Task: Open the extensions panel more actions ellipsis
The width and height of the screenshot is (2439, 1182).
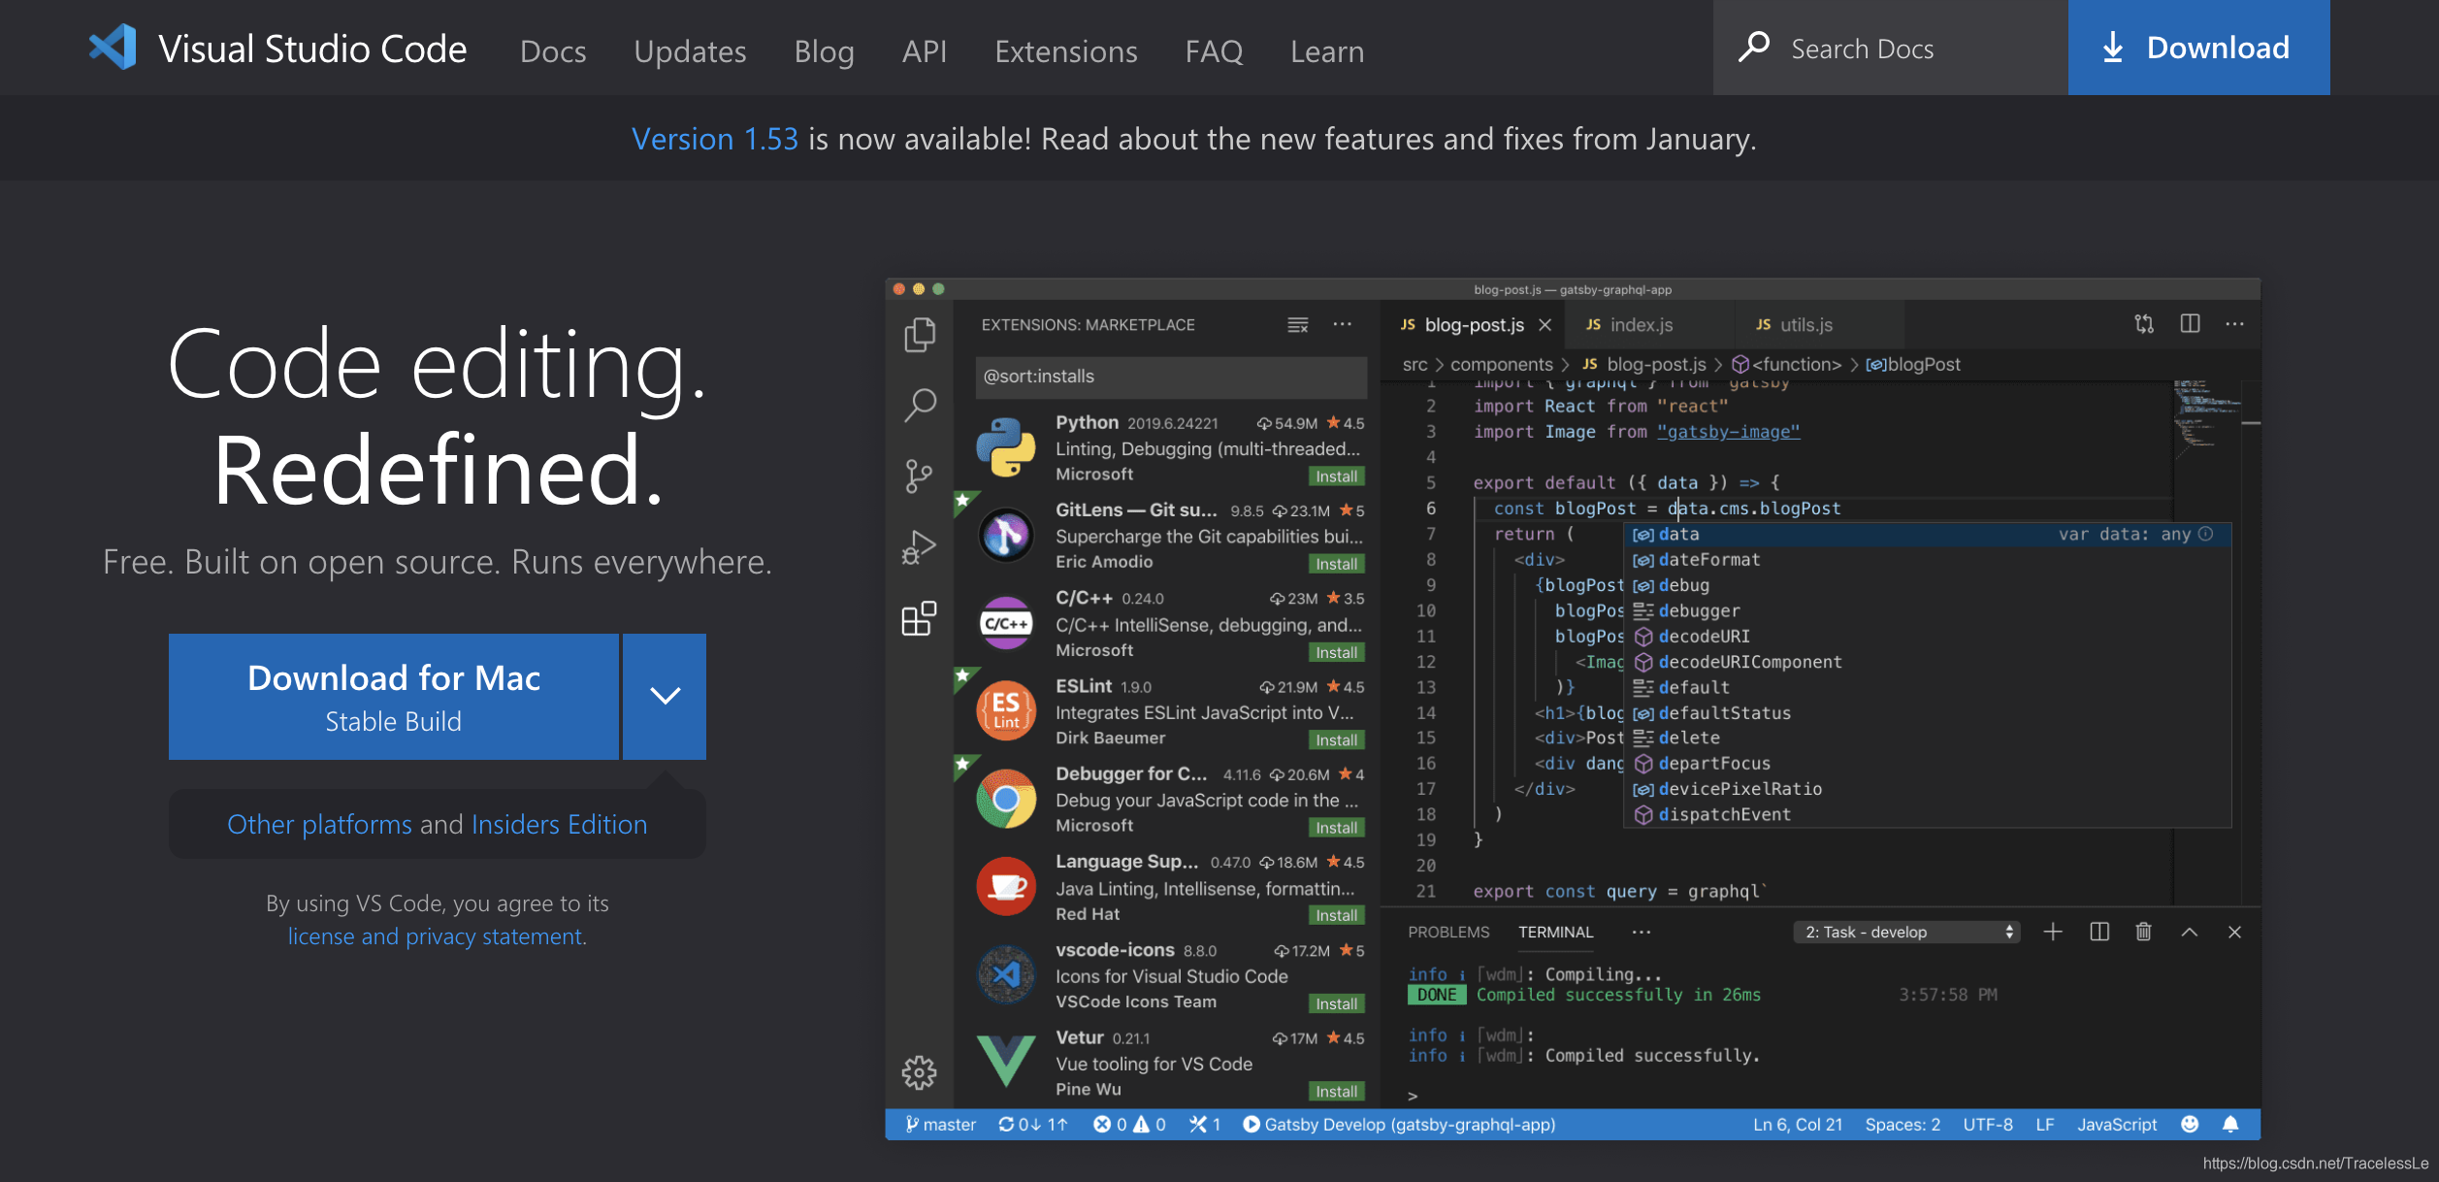Action: coord(1342,324)
